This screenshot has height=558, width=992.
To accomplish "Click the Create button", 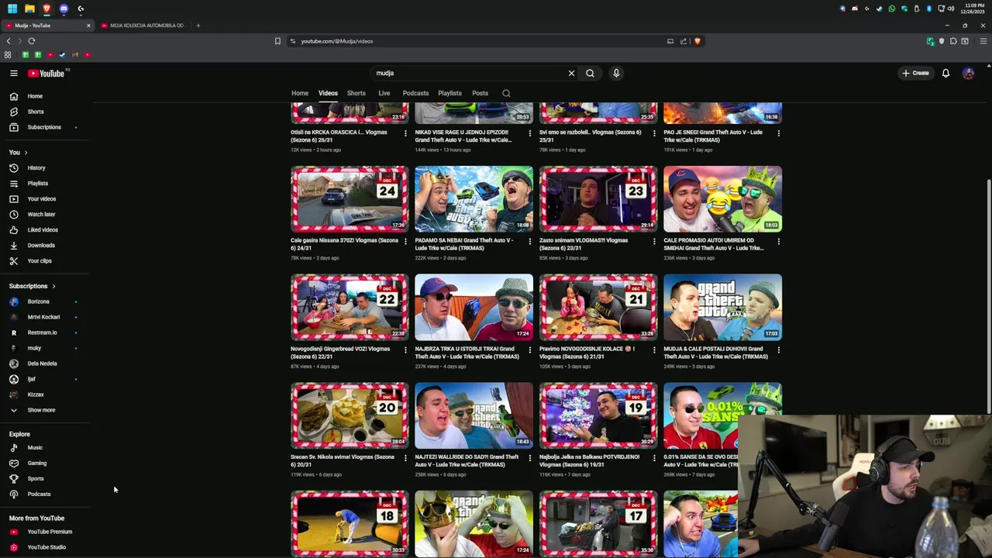I will 915,73.
